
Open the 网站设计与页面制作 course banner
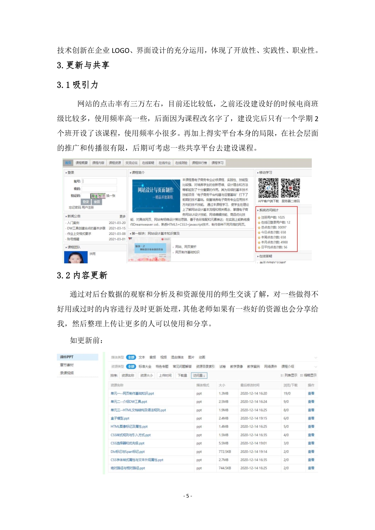click(156, 196)
